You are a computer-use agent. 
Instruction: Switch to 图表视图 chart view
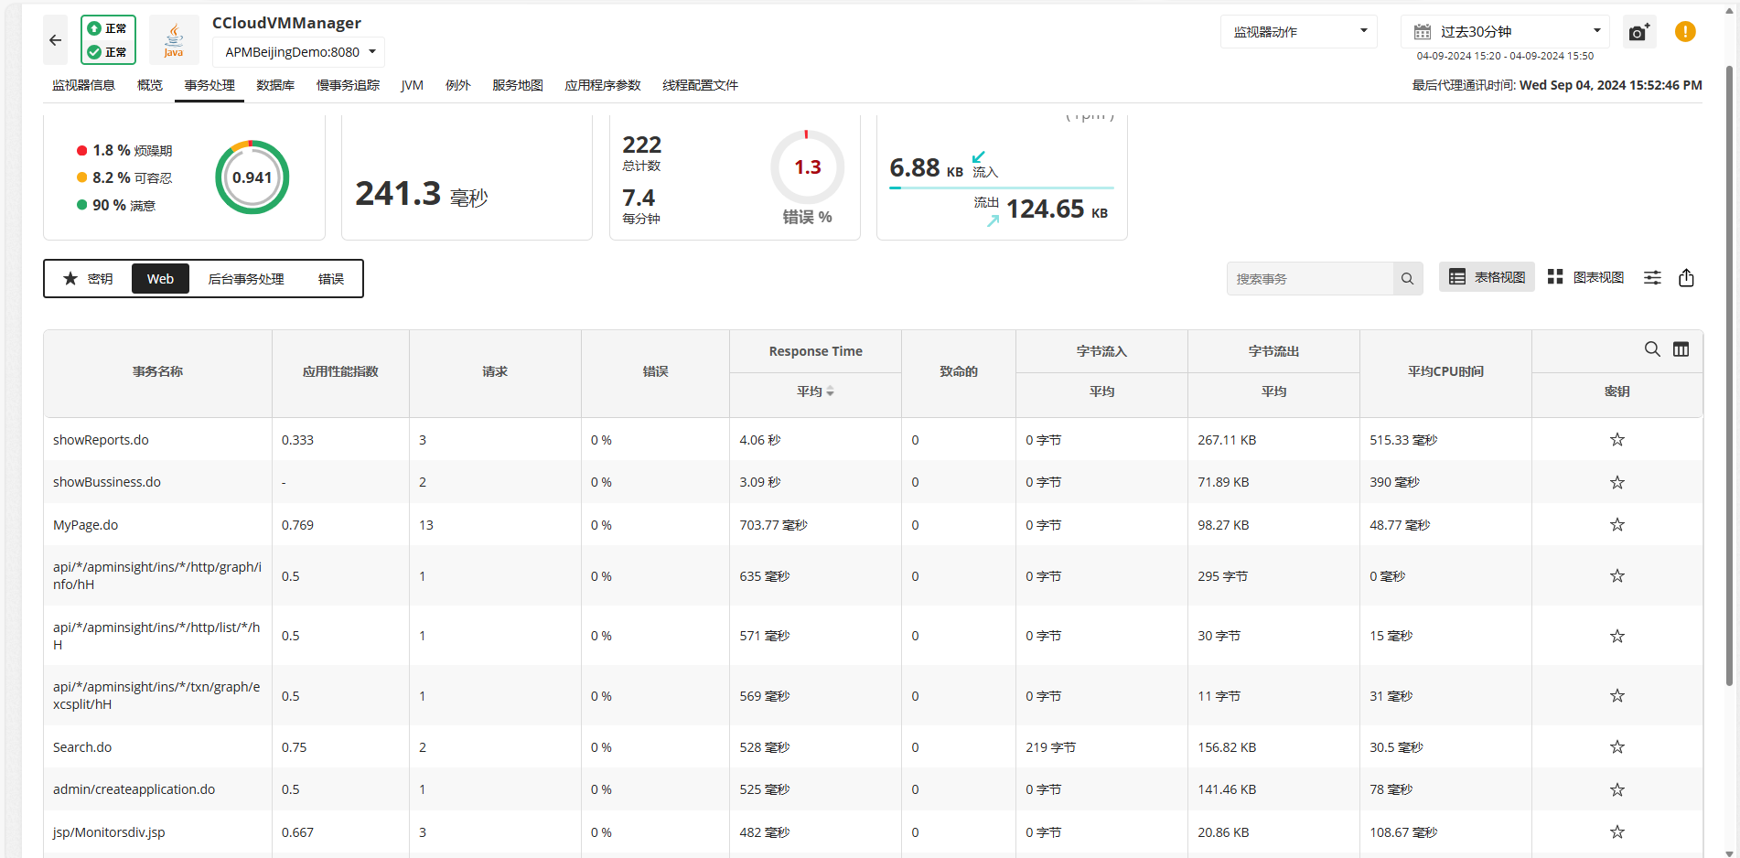[1585, 277]
